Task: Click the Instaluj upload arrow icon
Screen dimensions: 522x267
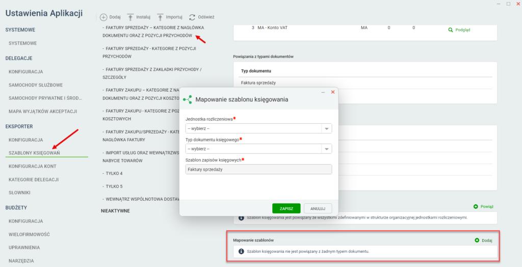Action: pyautogui.click(x=130, y=17)
